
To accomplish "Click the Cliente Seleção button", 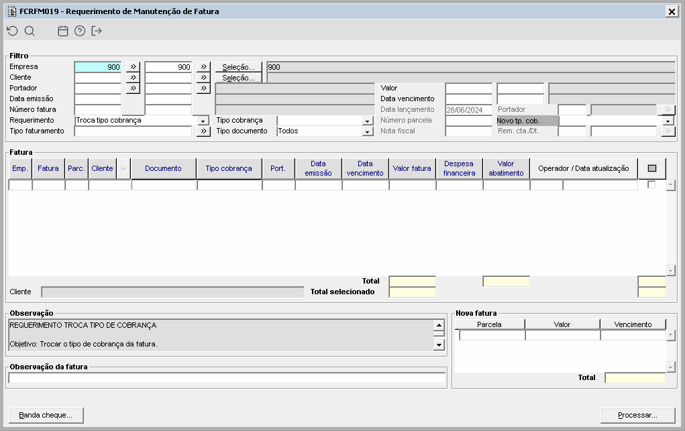I will pos(239,78).
